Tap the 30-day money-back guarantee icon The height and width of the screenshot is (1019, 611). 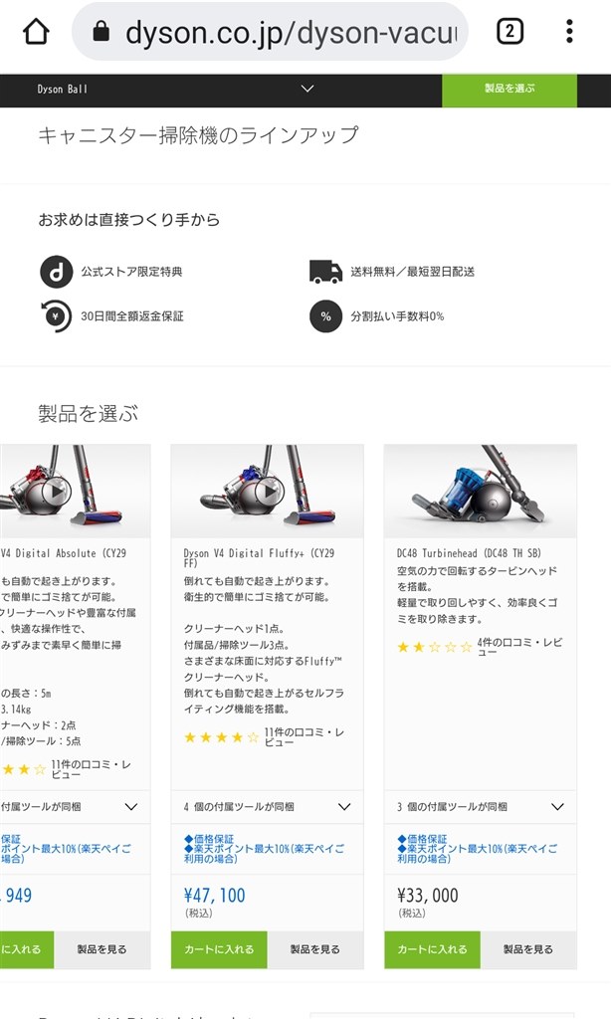(56, 316)
